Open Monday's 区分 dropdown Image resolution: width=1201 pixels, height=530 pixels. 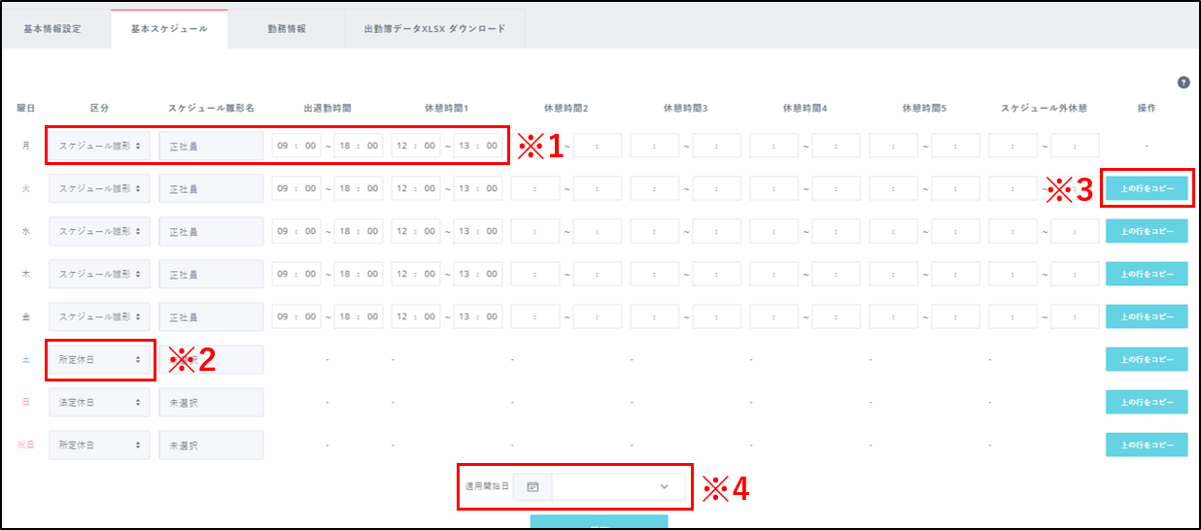tap(100, 146)
